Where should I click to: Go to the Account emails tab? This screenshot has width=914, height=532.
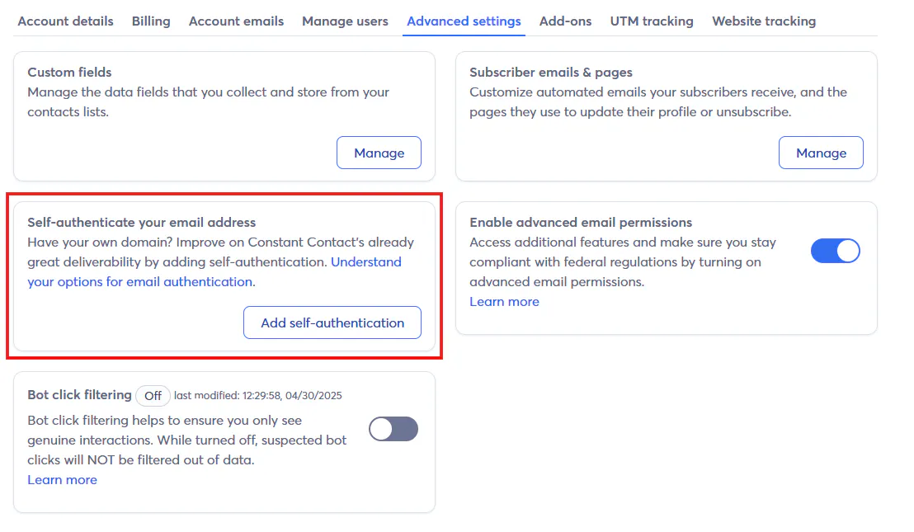236,21
